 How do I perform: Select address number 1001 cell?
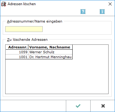pyautogui.click(x=17, y=57)
